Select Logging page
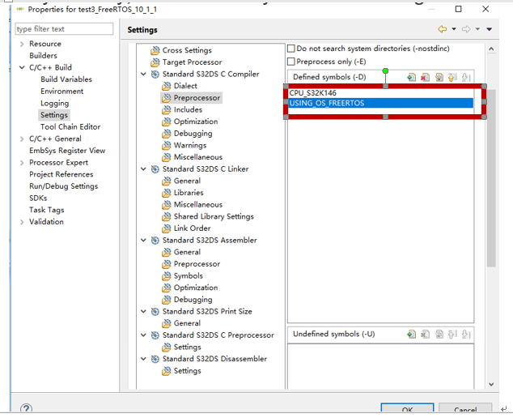 pos(55,103)
